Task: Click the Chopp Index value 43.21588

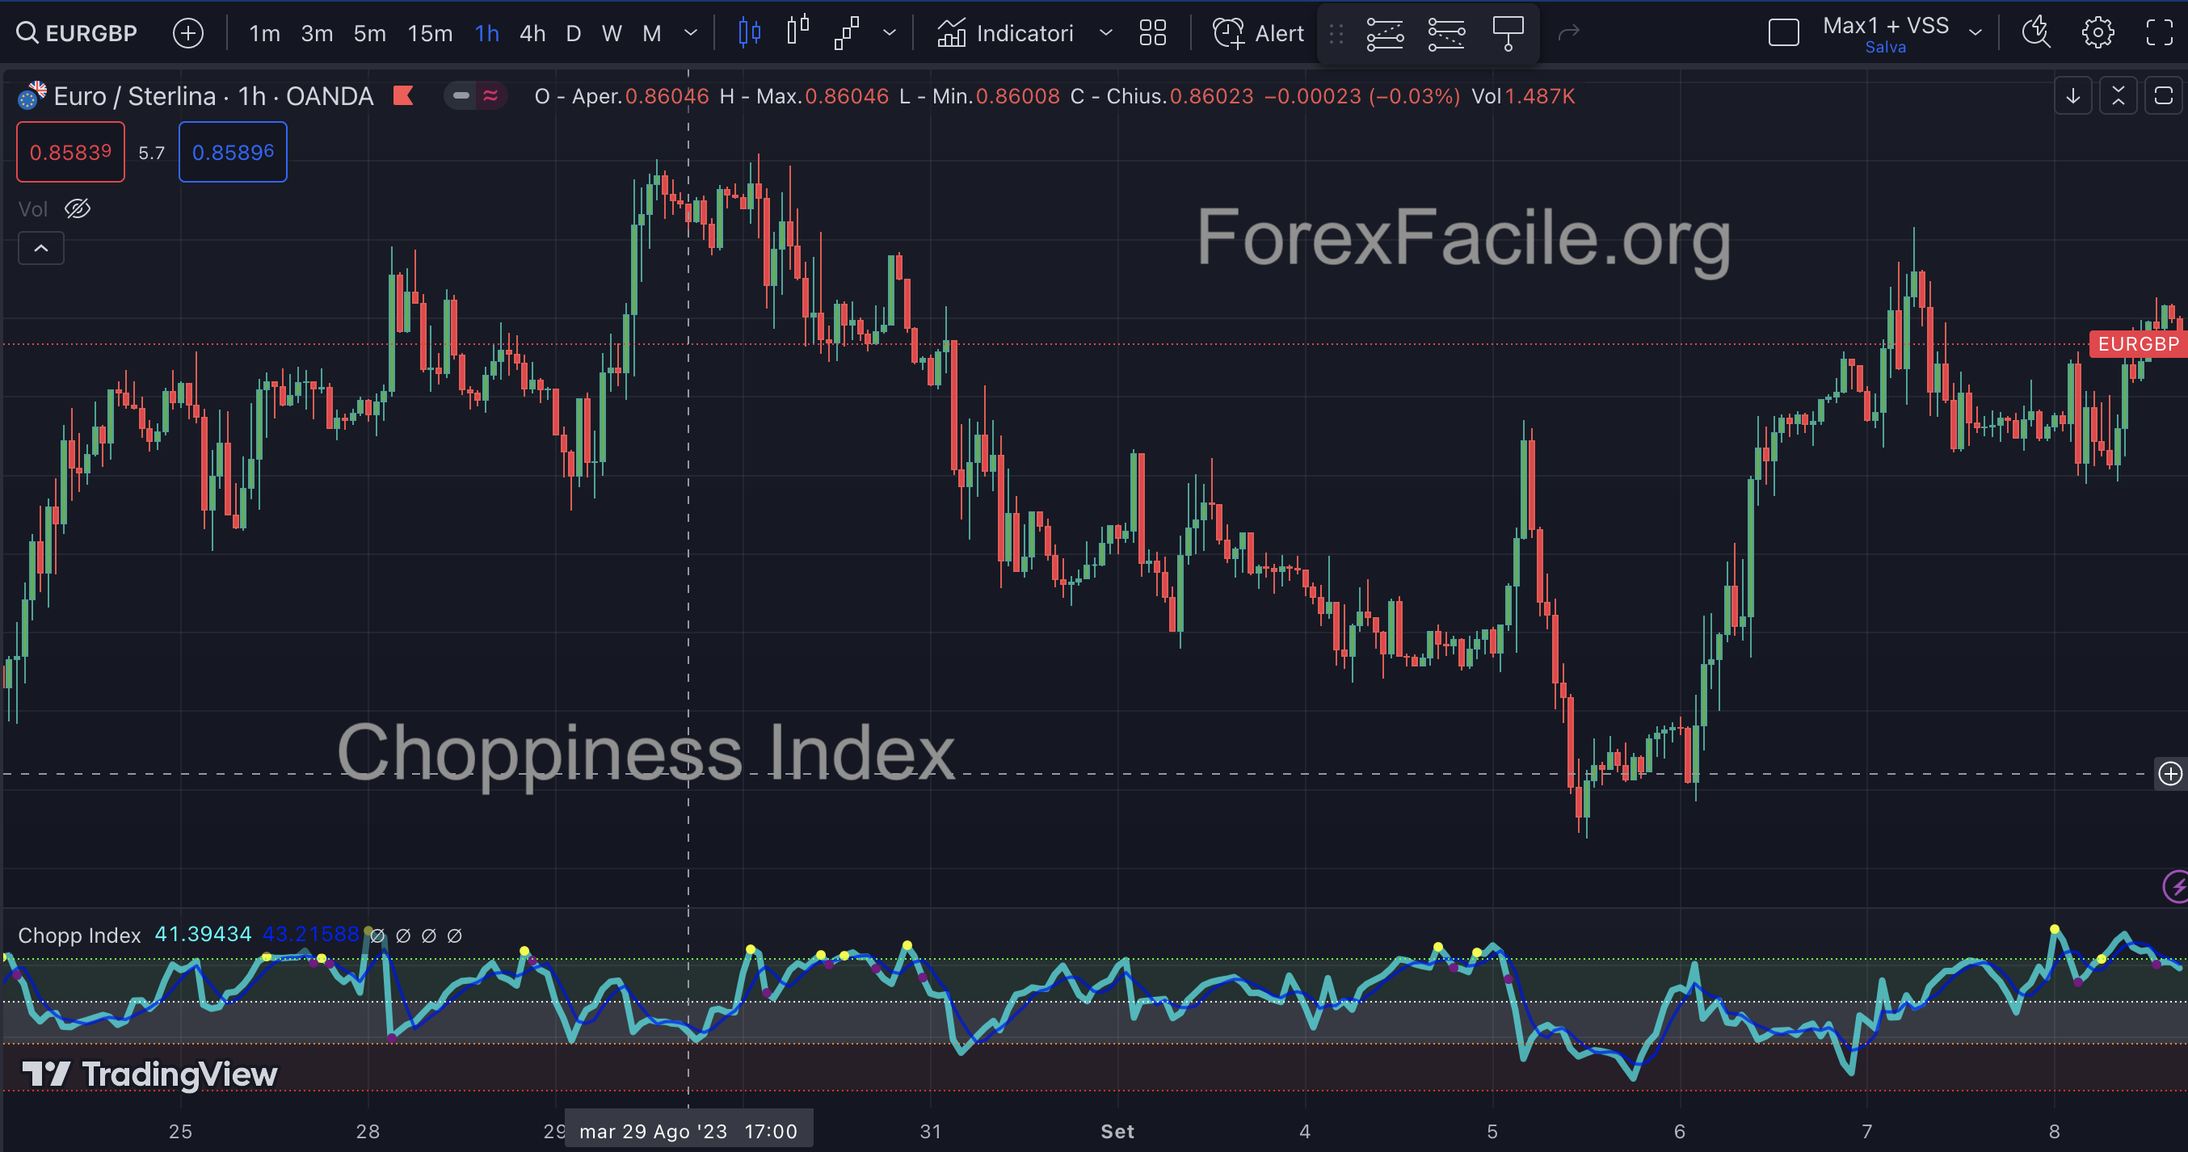Action: 311,935
